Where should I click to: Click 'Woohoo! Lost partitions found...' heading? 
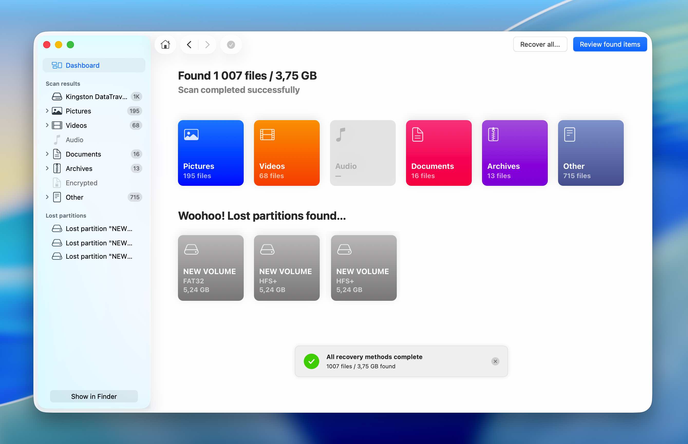click(x=262, y=216)
